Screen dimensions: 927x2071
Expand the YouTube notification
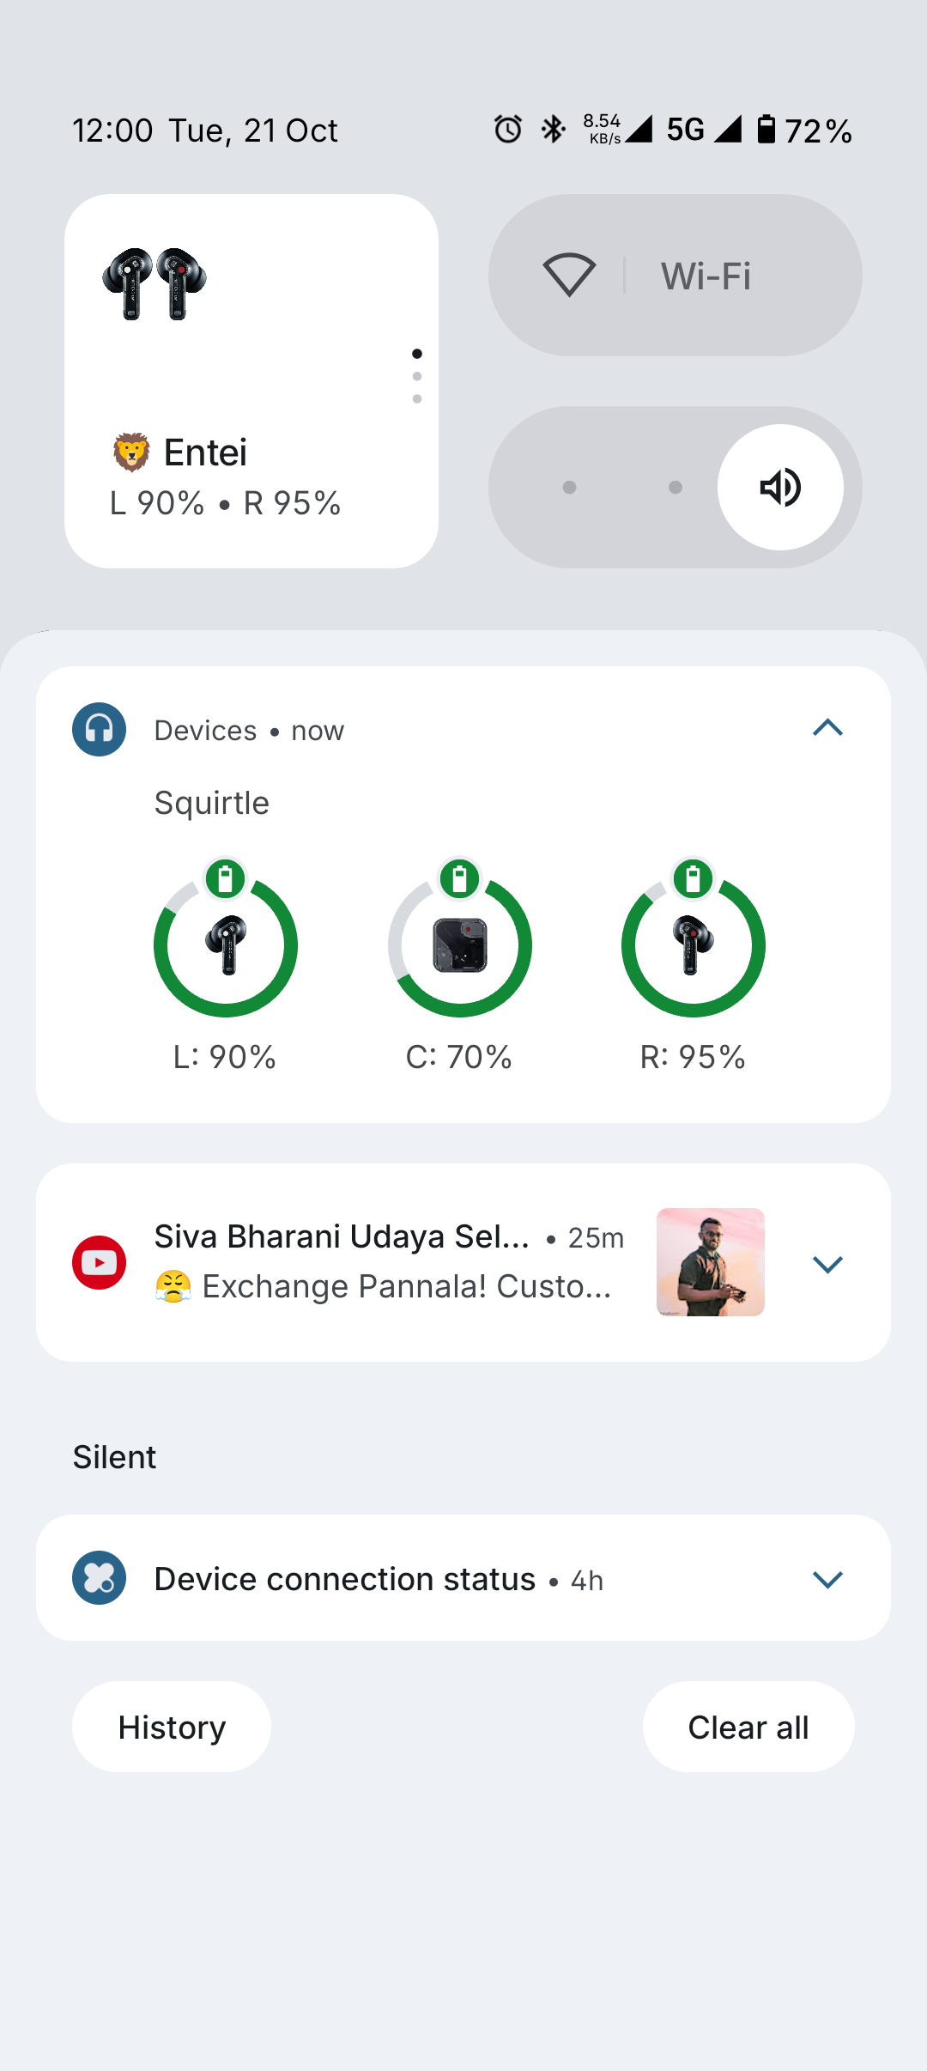[x=827, y=1264]
